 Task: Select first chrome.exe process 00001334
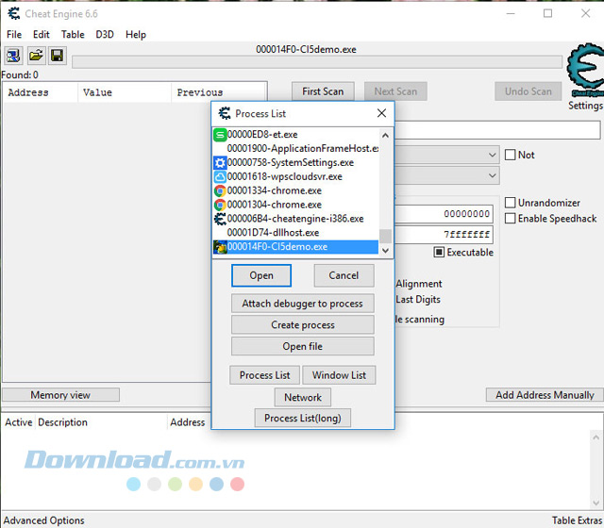(274, 190)
